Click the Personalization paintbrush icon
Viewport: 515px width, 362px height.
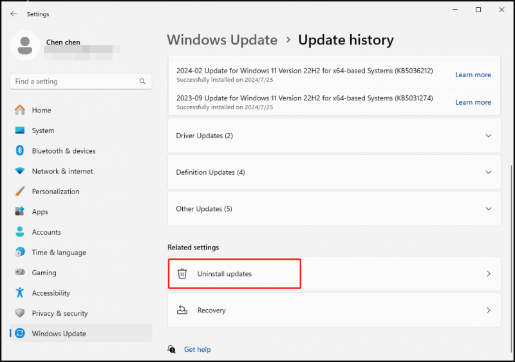(20, 192)
